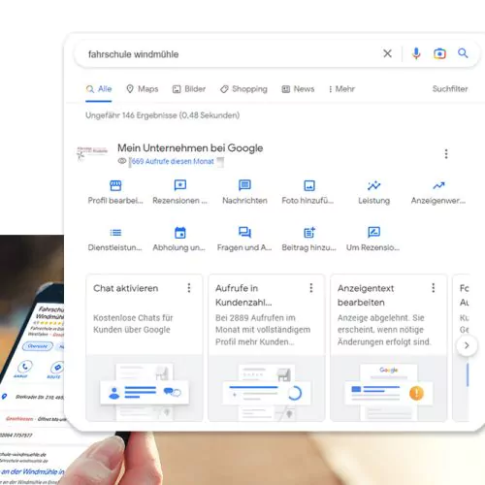
Task: Open Suchfilter options
Action: (x=450, y=89)
